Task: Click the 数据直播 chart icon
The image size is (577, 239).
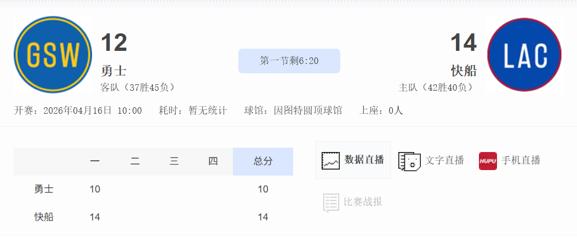Action: tap(330, 160)
